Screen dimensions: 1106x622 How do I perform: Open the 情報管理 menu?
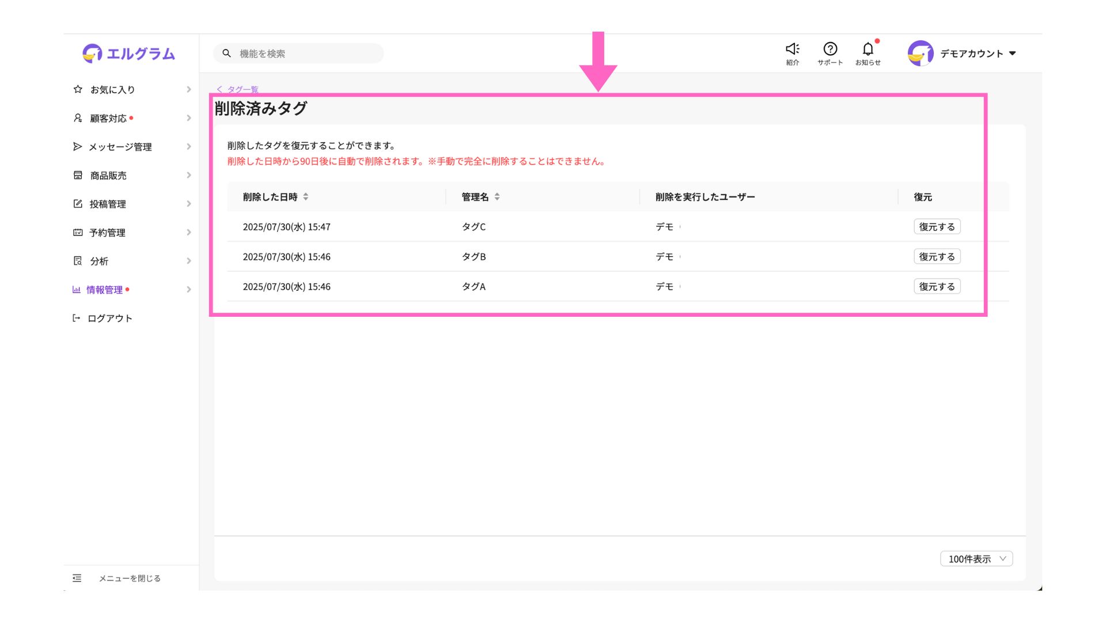pyautogui.click(x=104, y=290)
